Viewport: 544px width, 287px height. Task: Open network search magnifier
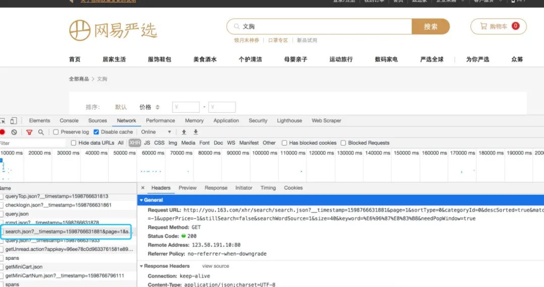41,132
